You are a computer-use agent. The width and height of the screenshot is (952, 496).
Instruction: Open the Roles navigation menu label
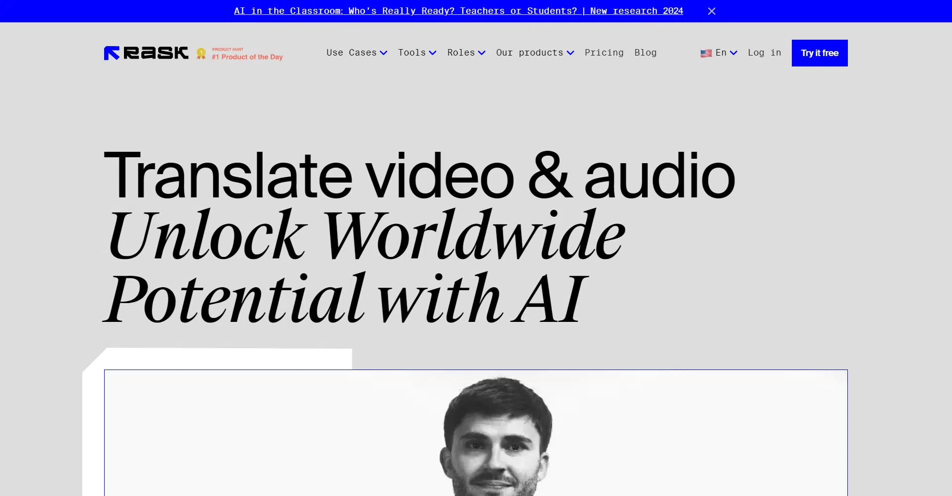pos(461,53)
